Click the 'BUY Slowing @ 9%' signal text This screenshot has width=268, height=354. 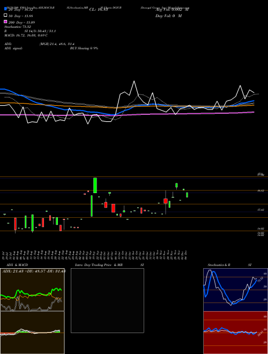click(84, 48)
